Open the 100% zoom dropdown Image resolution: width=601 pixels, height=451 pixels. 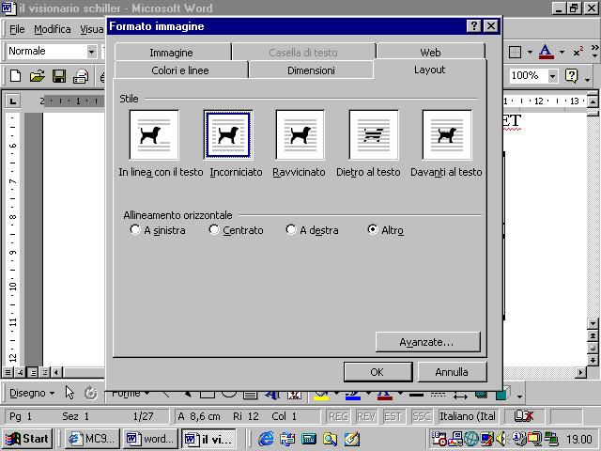pos(552,76)
